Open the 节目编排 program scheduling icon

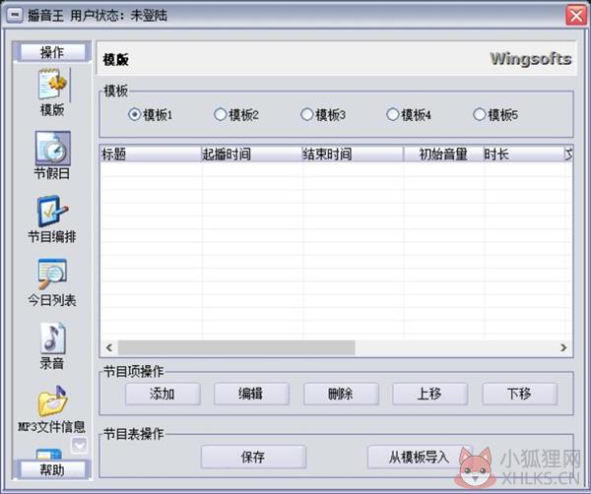coord(52,212)
